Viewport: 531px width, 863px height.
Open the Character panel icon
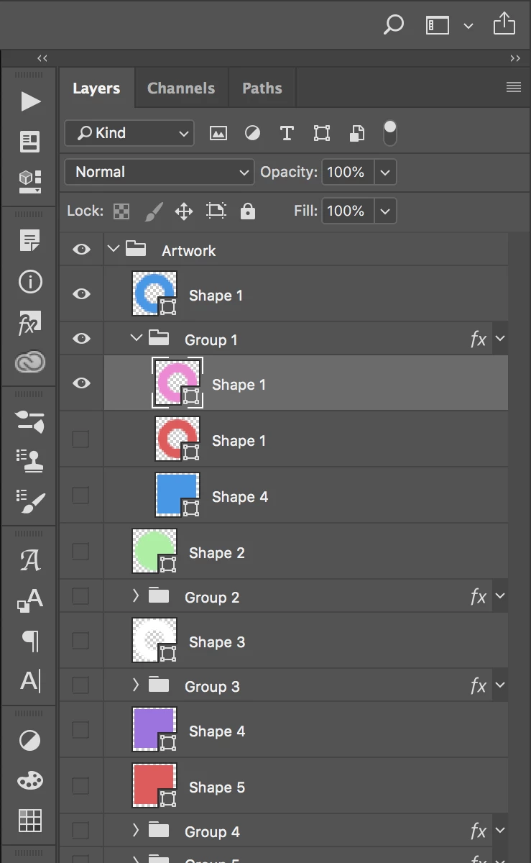[30, 680]
